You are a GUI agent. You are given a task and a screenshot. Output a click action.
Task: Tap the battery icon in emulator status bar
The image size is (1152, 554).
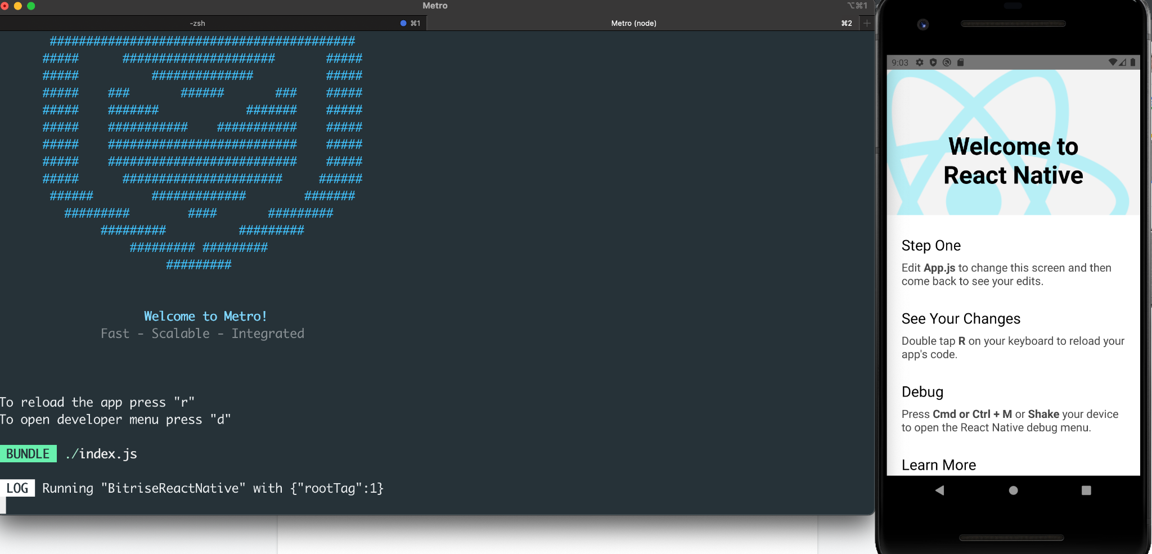tap(1133, 62)
